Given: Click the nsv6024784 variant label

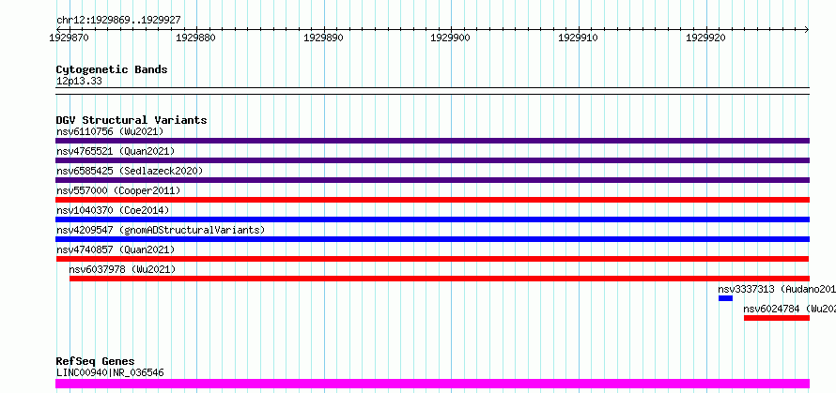Looking at the screenshot, I should tap(790, 309).
